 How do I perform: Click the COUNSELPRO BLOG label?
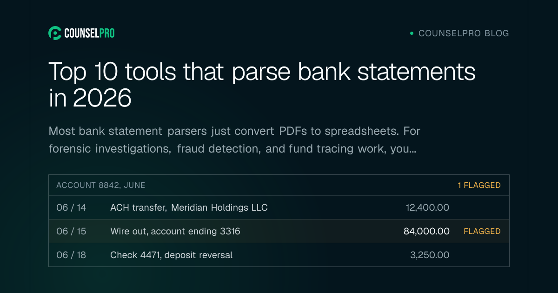(464, 33)
